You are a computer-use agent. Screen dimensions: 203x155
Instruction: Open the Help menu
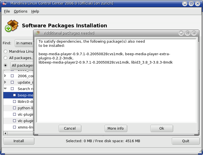coord(35,11)
